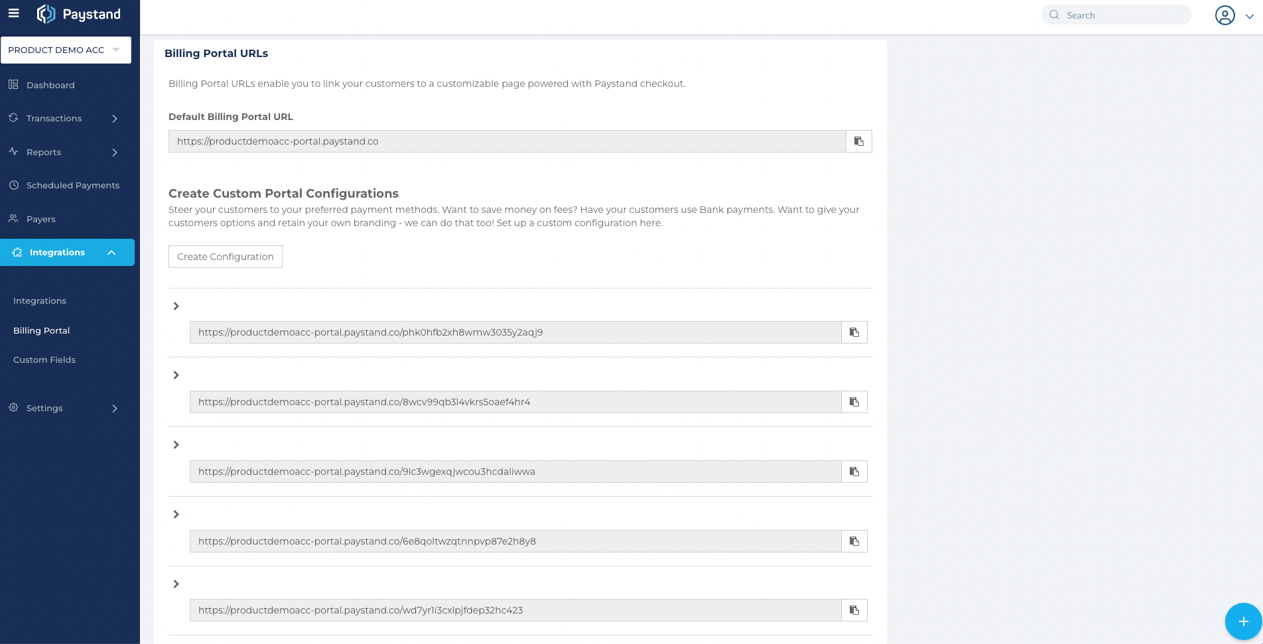This screenshot has height=644, width=1263.
Task: Click the Reports activity icon
Action: click(13, 151)
